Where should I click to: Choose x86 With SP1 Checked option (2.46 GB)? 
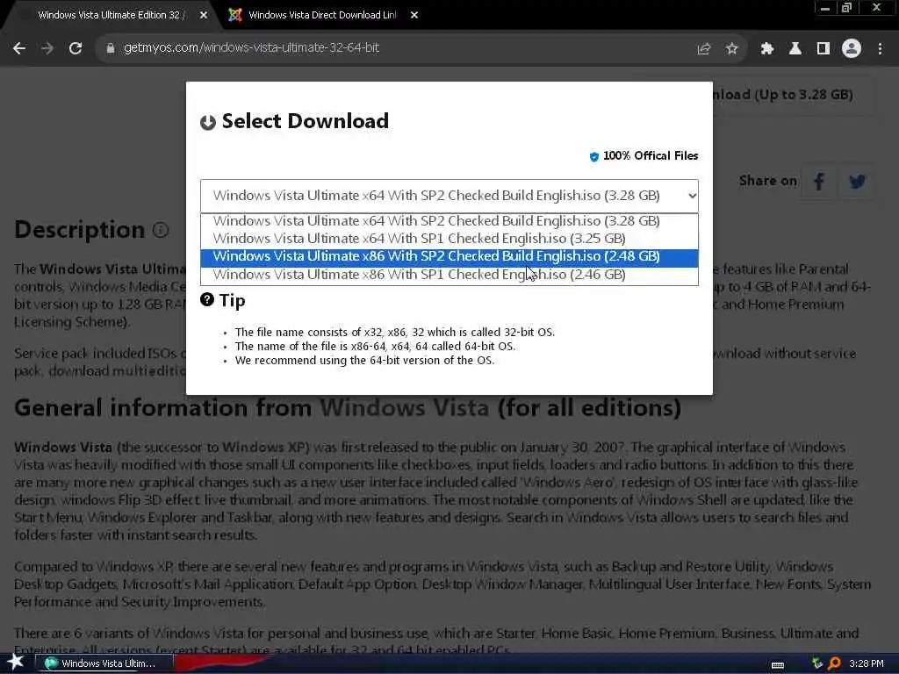[x=449, y=275]
